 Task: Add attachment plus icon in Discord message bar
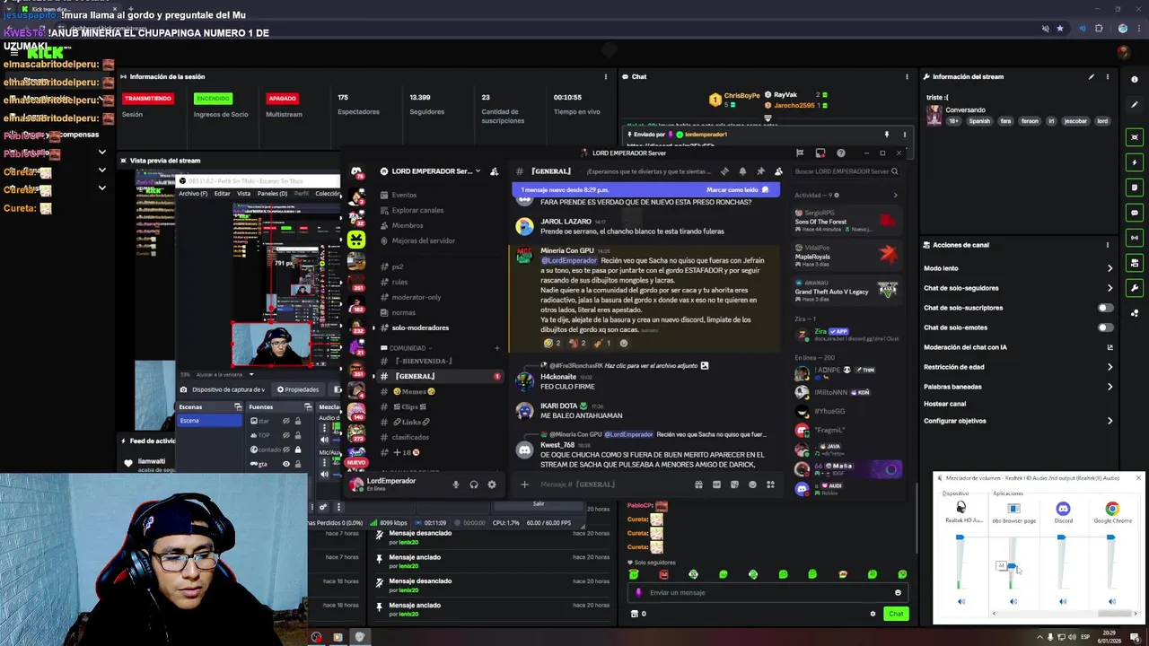tap(524, 484)
